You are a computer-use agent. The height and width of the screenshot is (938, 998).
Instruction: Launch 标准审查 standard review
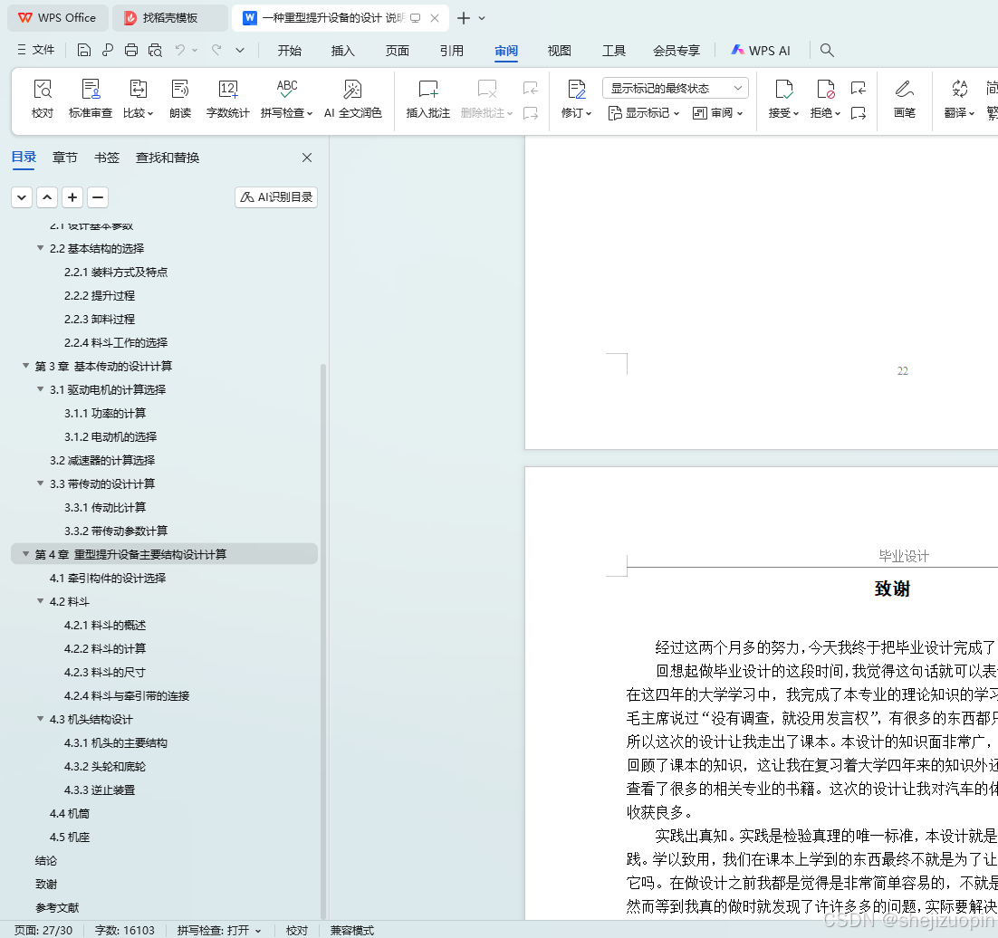click(x=91, y=99)
